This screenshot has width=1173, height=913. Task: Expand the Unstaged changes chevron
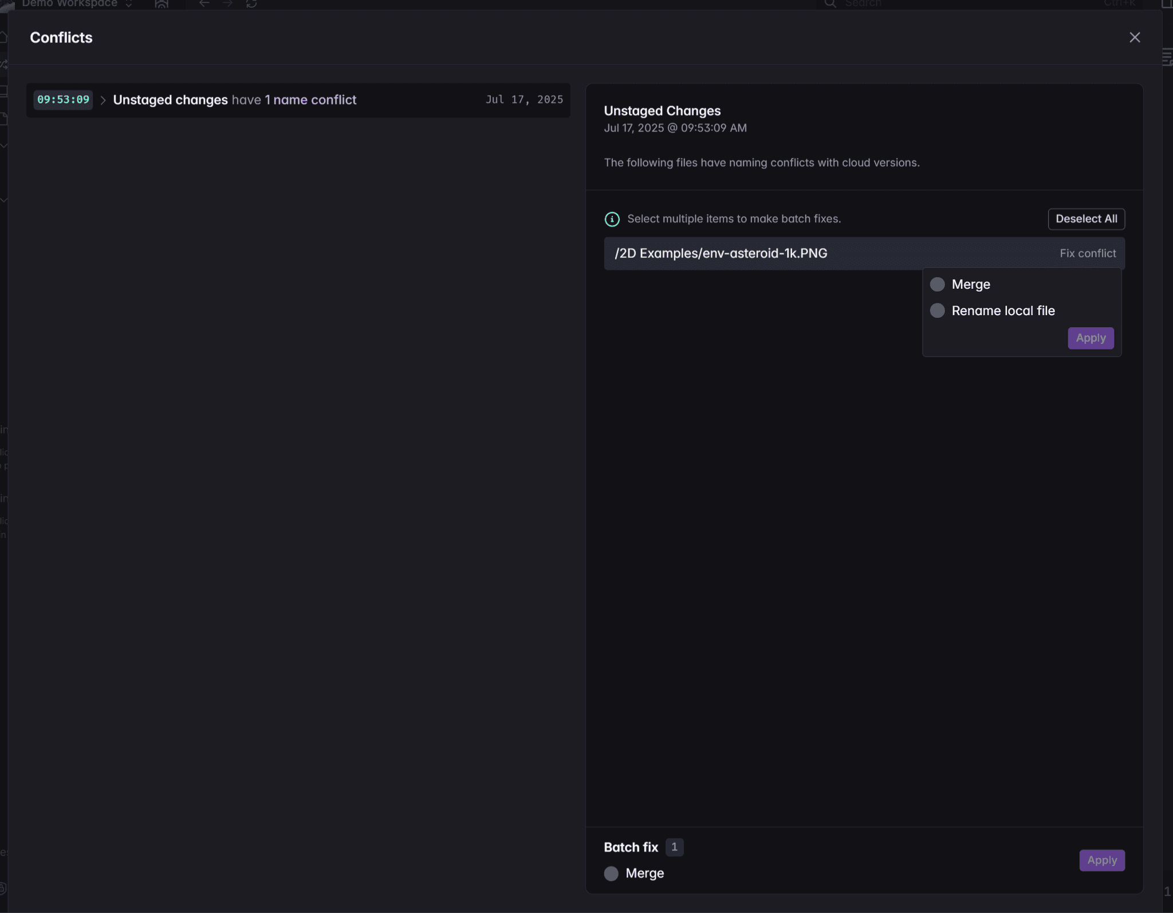coord(103,100)
